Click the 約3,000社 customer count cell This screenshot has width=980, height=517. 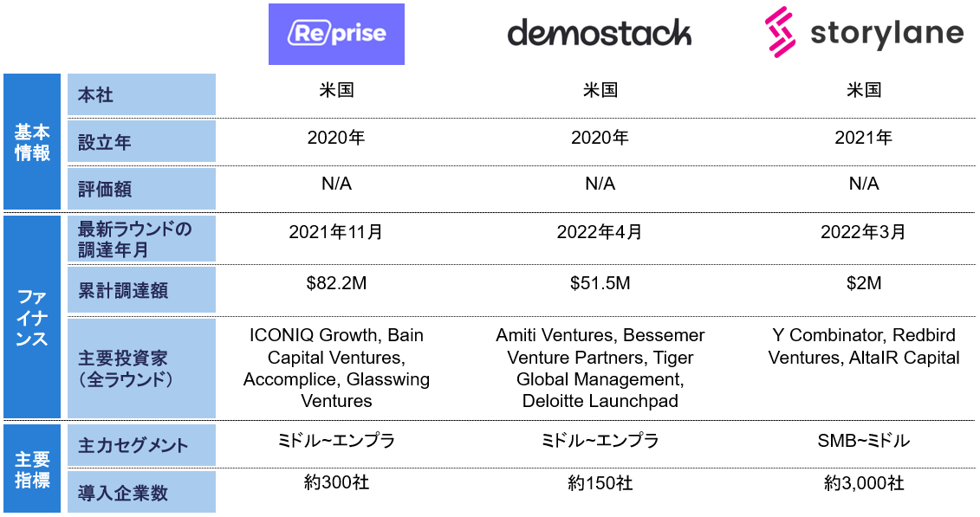point(864,483)
